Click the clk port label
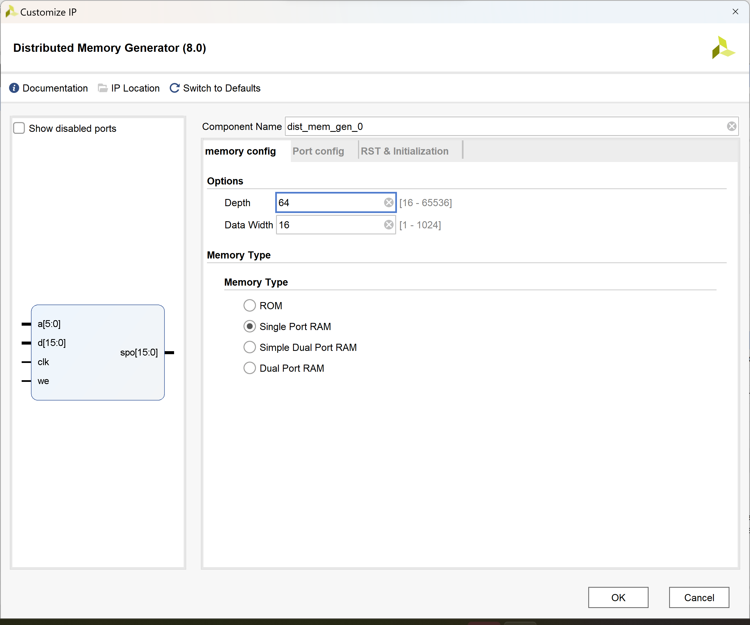The image size is (750, 625). (43, 362)
